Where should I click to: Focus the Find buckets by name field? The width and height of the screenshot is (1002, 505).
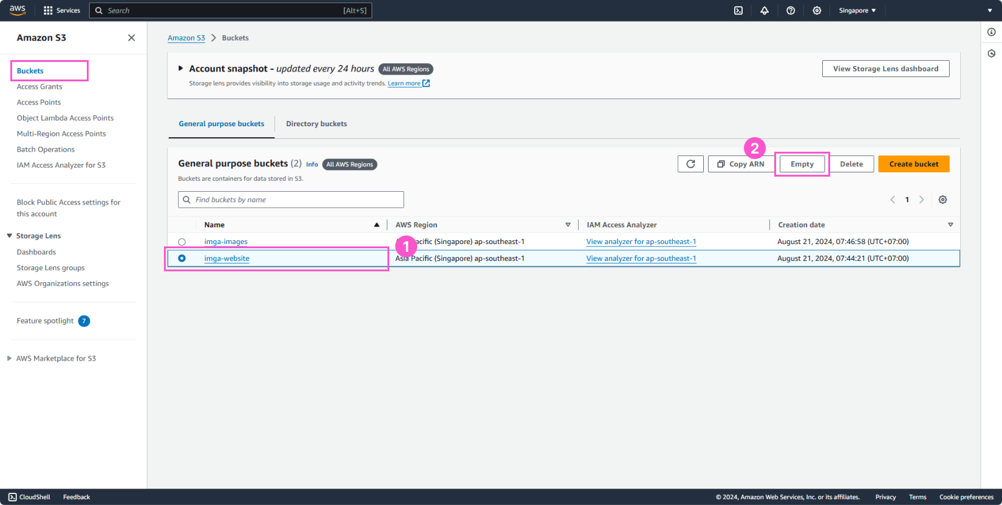point(291,200)
